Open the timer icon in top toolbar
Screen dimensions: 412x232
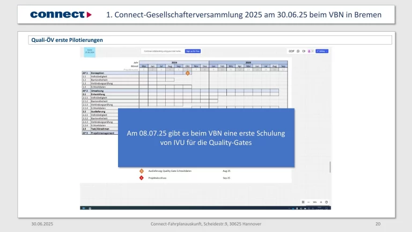(x=291, y=51)
